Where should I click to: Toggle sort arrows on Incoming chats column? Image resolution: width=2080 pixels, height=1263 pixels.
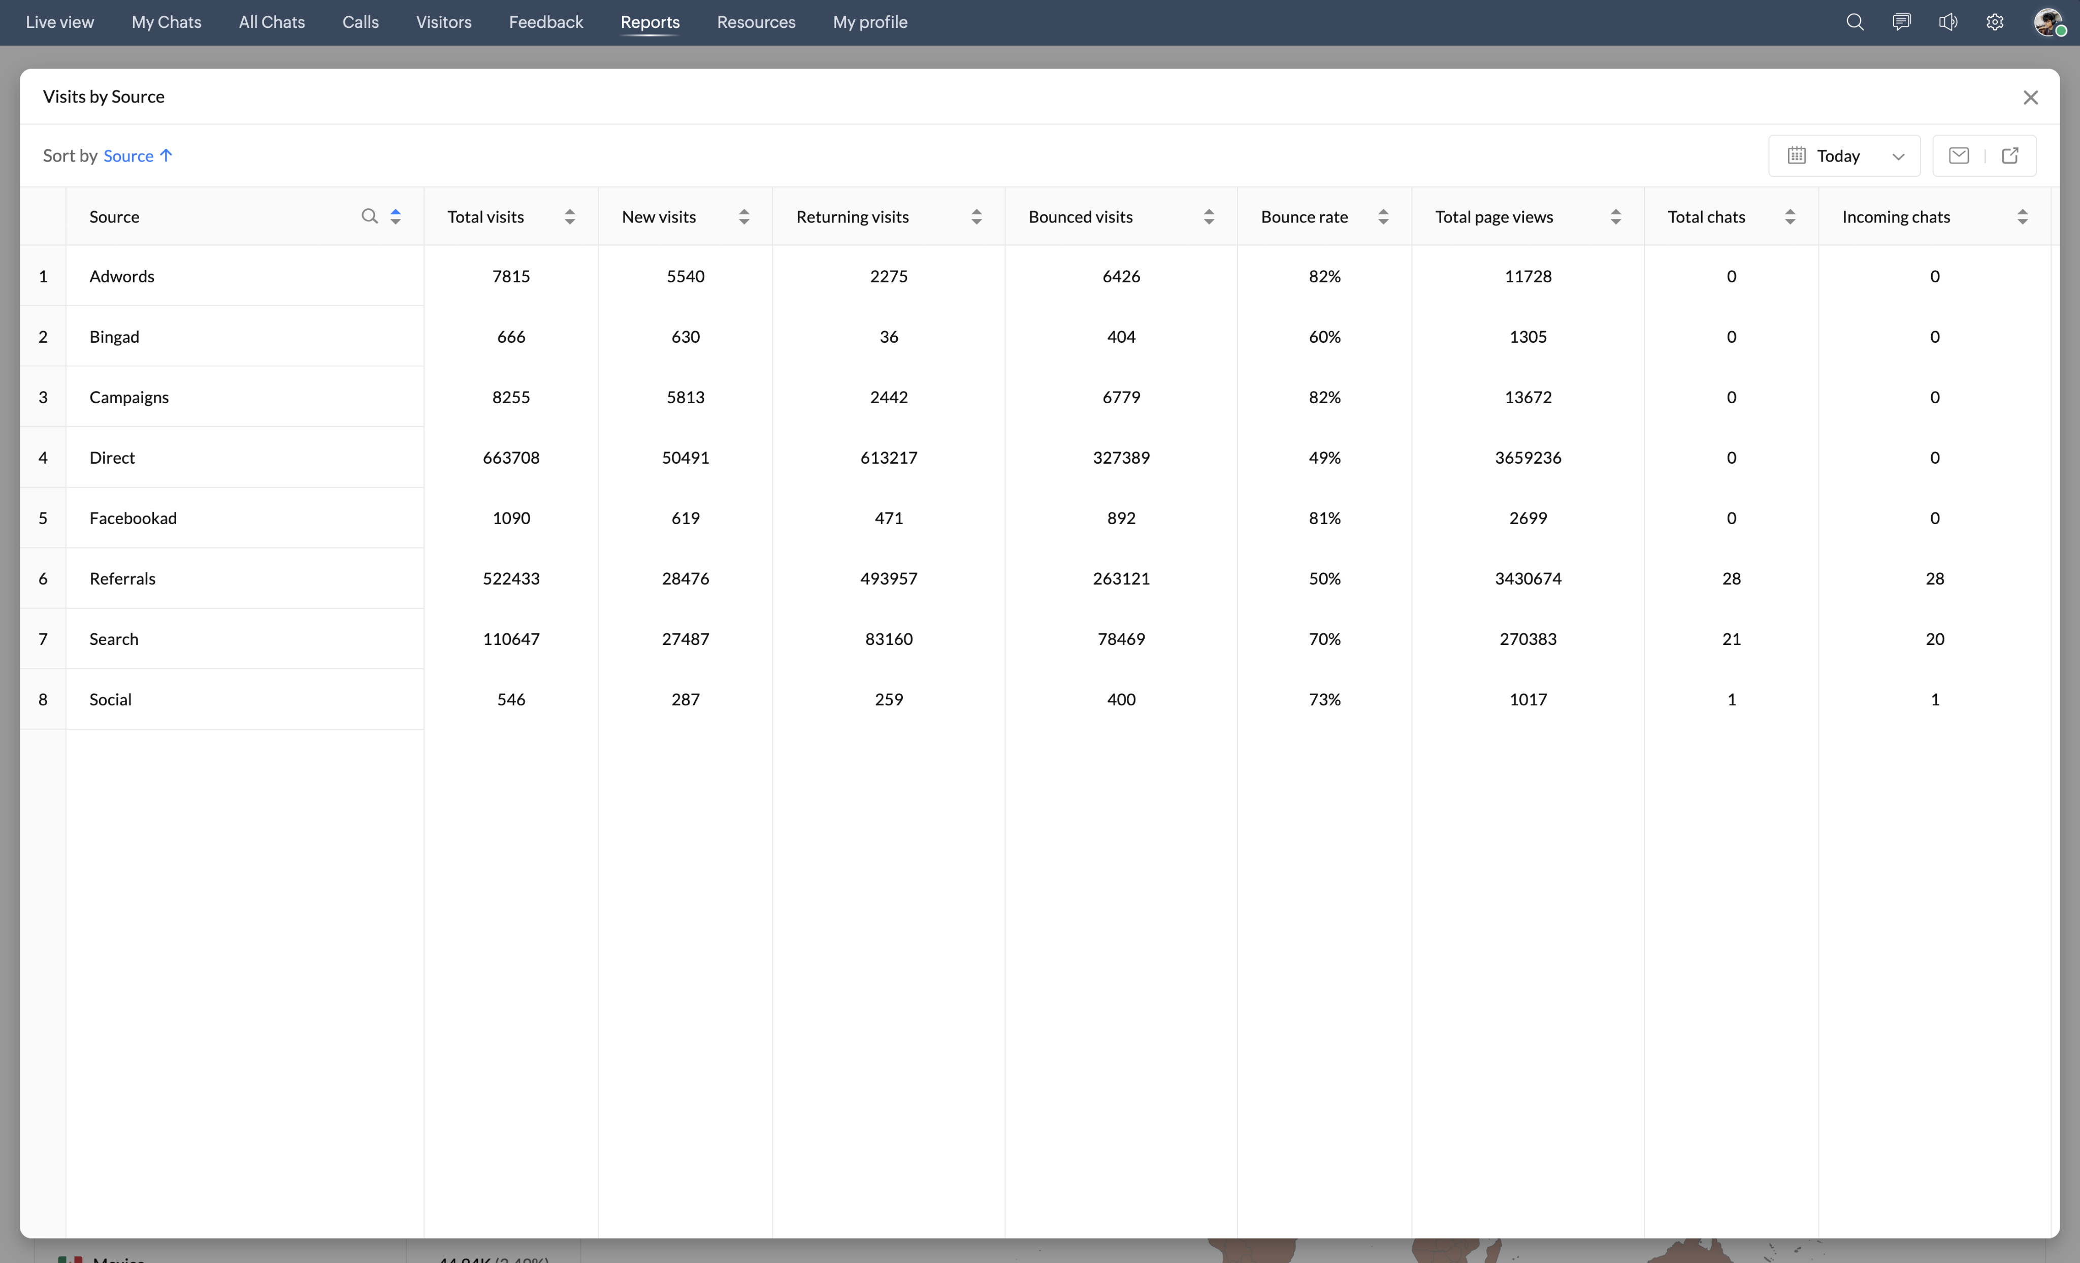(2022, 217)
